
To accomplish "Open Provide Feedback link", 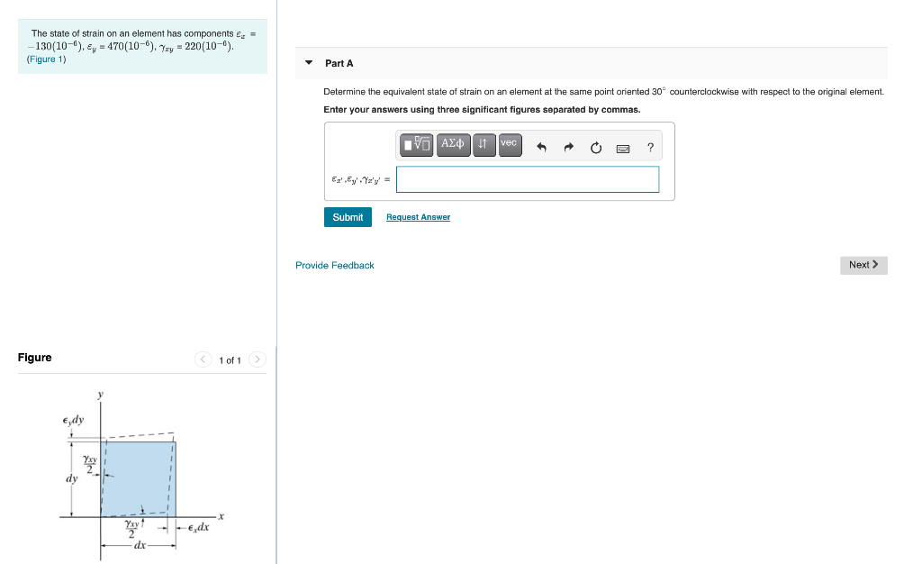I will [x=335, y=265].
